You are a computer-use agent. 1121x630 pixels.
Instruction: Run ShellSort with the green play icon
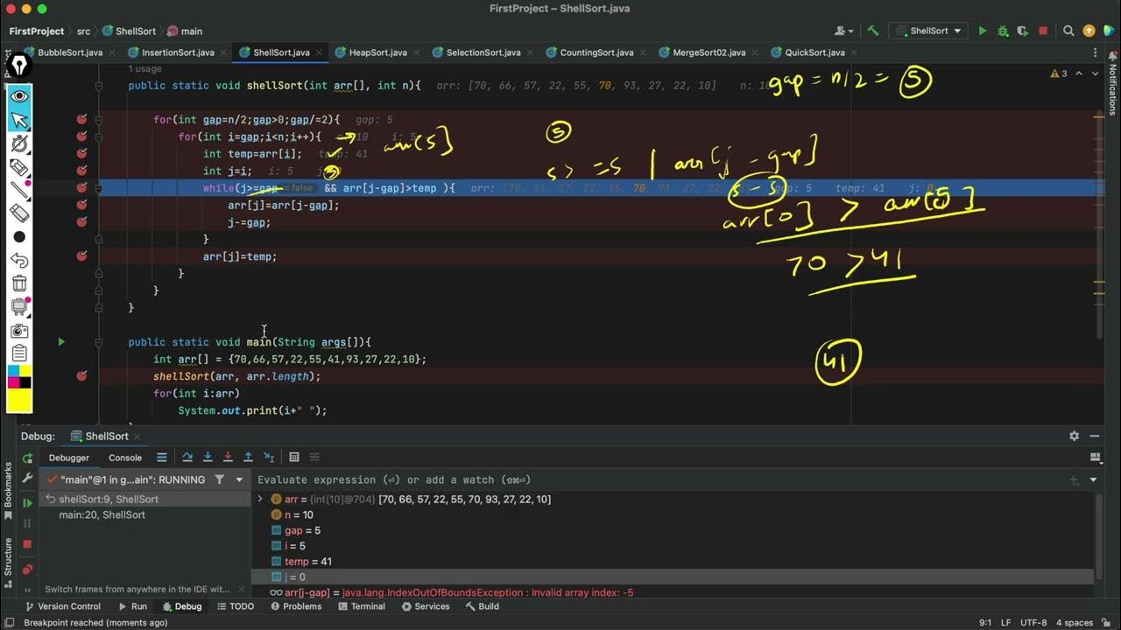coord(983,31)
